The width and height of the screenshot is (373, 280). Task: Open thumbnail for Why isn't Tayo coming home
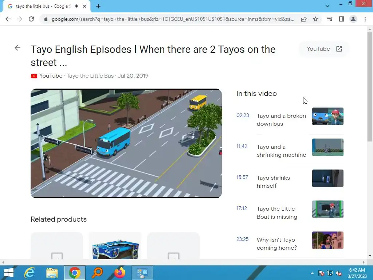pos(327,240)
